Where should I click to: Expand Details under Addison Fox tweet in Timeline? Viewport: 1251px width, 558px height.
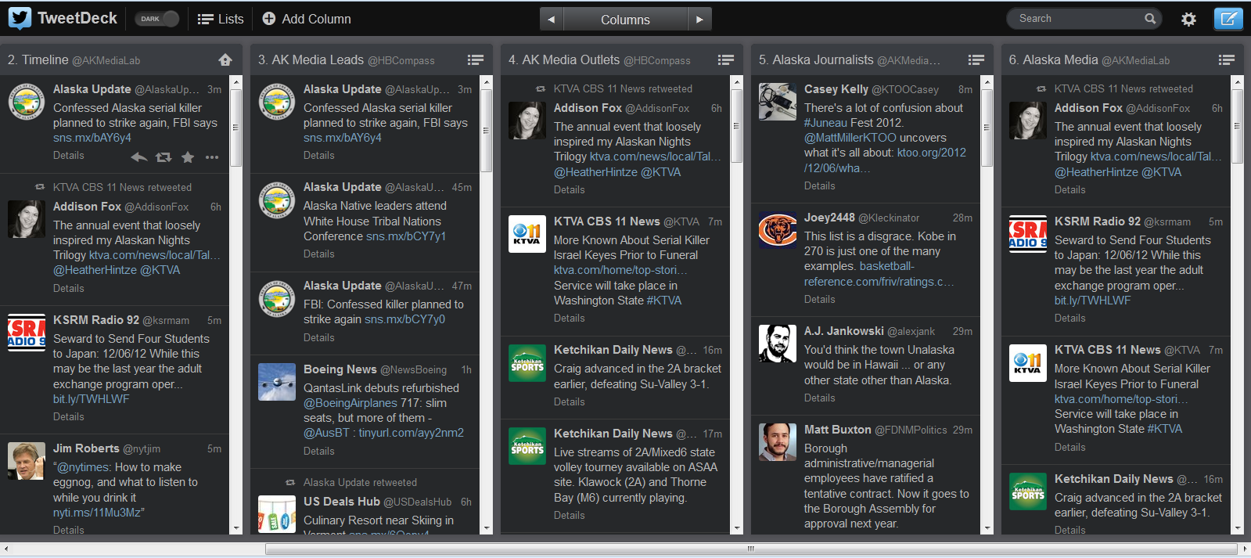click(69, 288)
